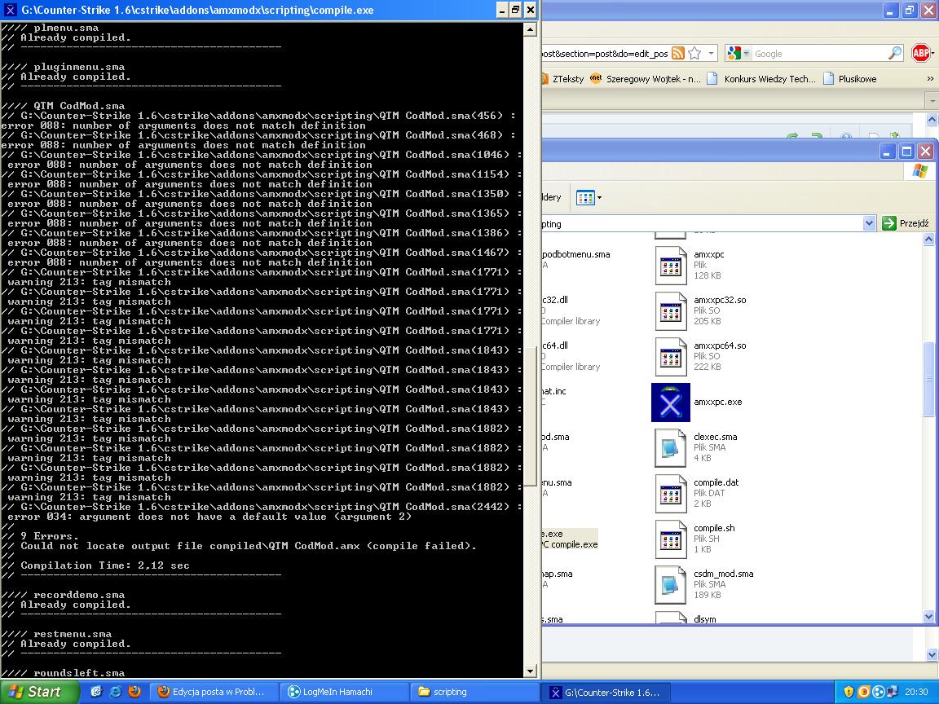The image size is (939, 704).
Task: Click the system clock showing 20:30
Action: pos(916,692)
